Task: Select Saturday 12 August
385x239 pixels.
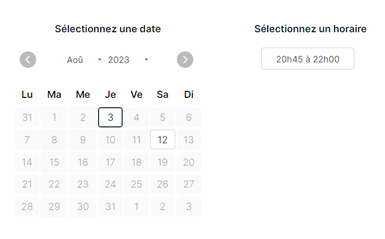Action: [x=163, y=139]
